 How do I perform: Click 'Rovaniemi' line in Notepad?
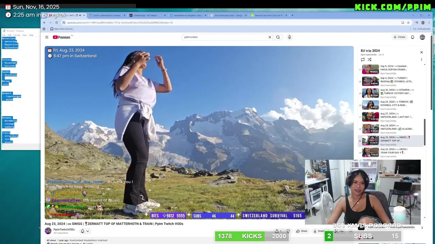point(10,63)
